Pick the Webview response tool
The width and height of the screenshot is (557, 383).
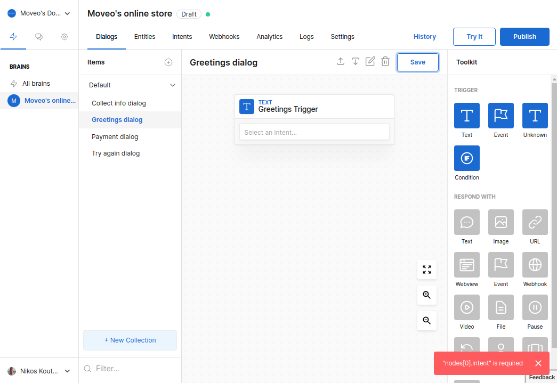467,265
